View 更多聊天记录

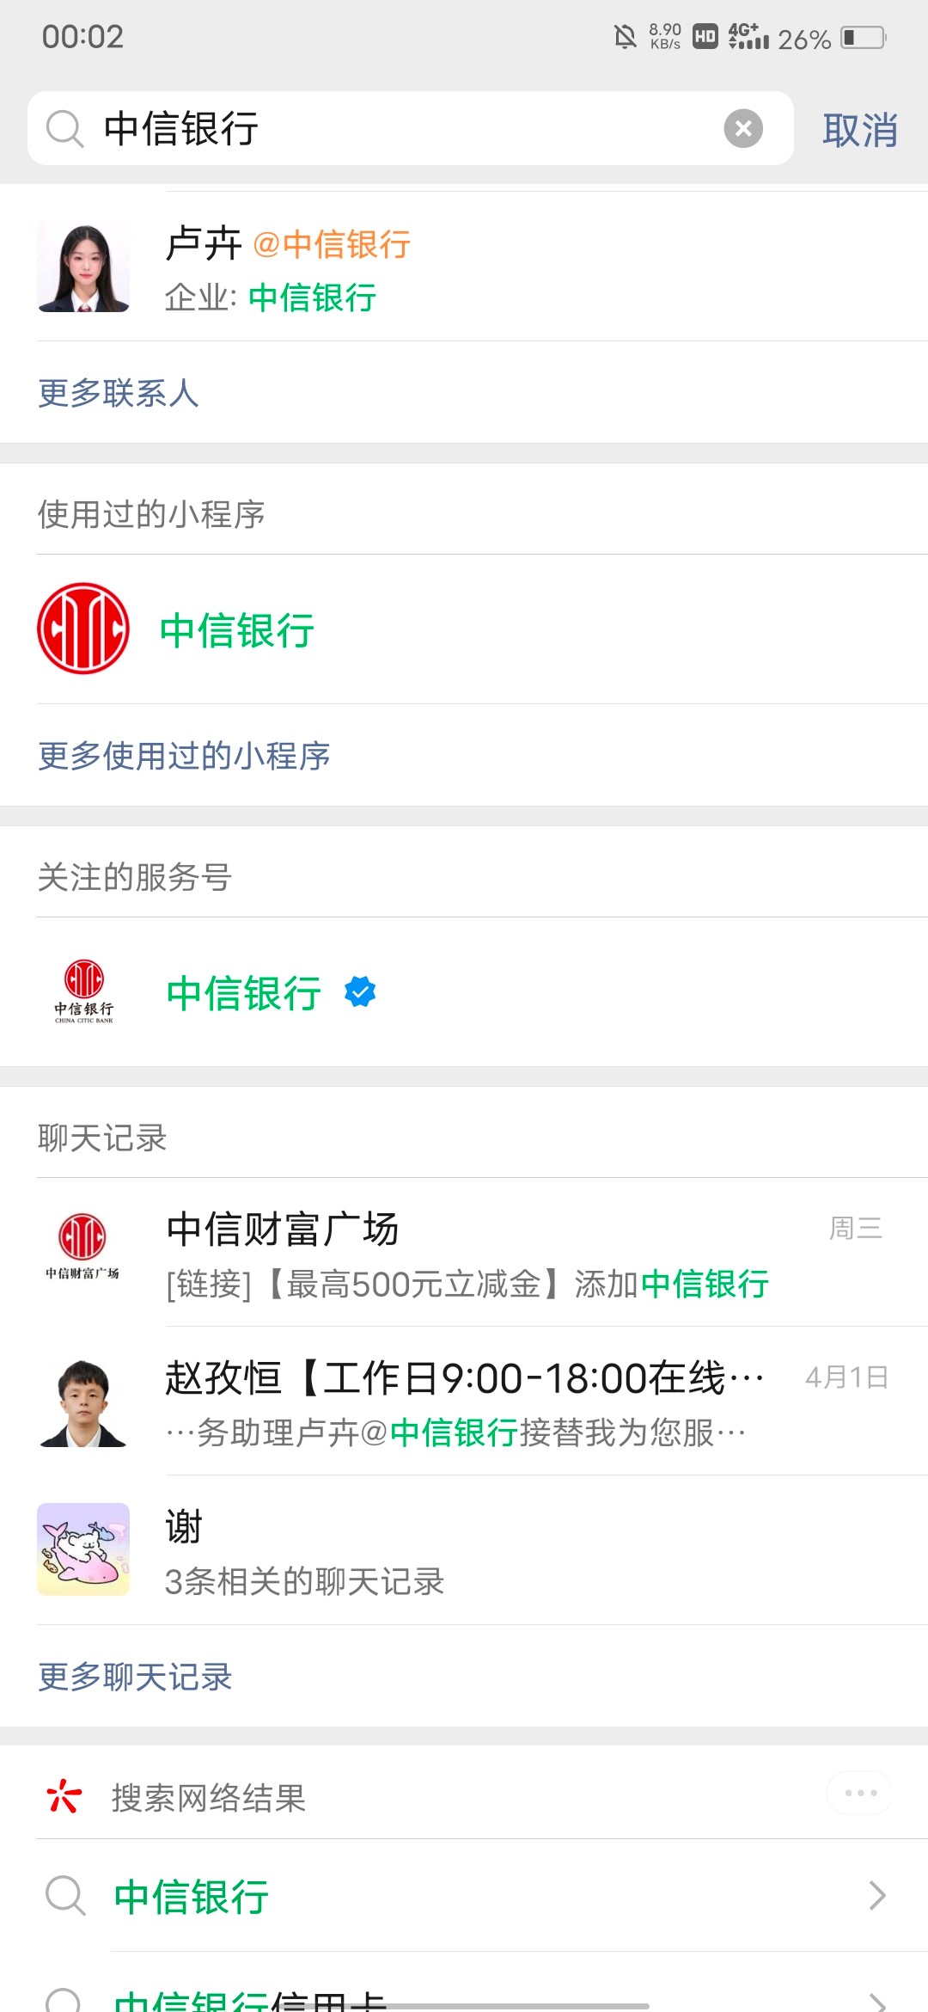point(135,1677)
